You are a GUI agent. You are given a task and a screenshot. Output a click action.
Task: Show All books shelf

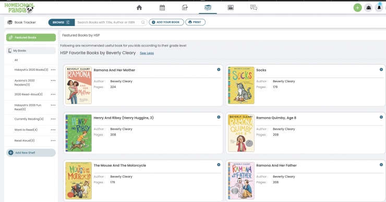point(16,60)
